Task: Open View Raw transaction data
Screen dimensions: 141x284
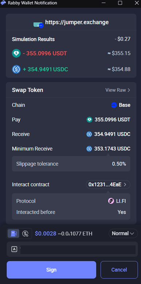Action: [x=118, y=90]
